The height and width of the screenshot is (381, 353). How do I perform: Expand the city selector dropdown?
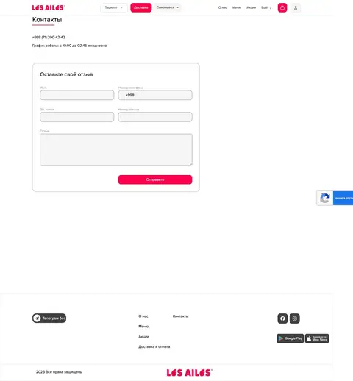[114, 7]
